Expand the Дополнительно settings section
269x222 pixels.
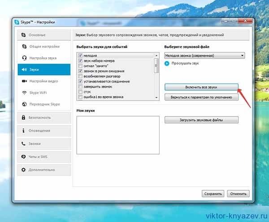43,170
